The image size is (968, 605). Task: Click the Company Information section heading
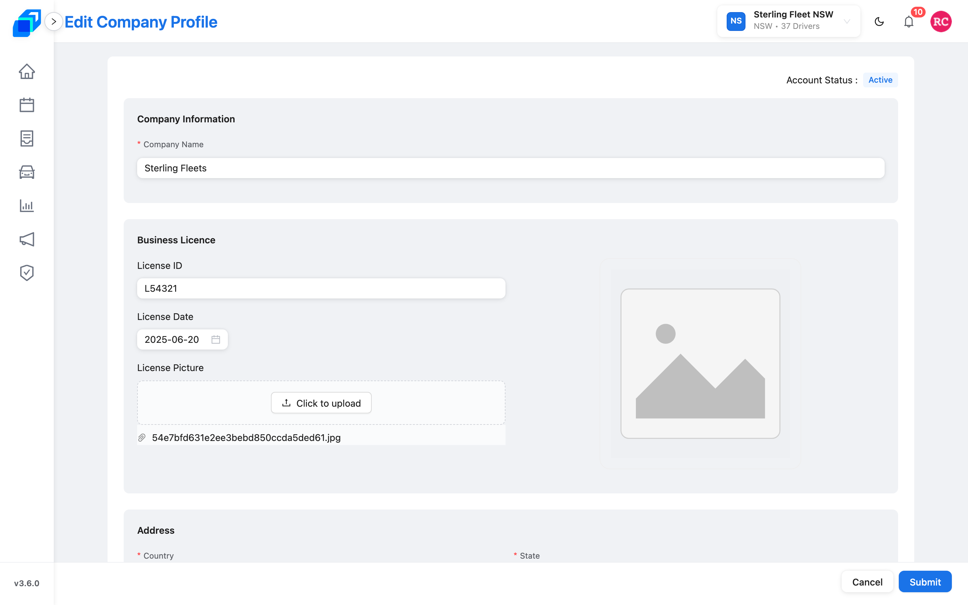coord(186,119)
